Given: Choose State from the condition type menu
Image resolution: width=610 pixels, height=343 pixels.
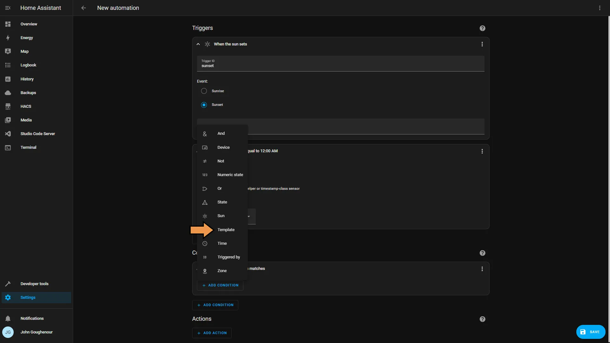Looking at the screenshot, I should [x=222, y=202].
